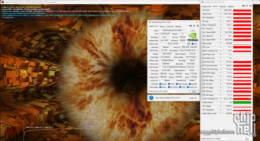This screenshot has width=260, height=141.
Task: Click the GPU Clock red history graph
Action: 242,10
